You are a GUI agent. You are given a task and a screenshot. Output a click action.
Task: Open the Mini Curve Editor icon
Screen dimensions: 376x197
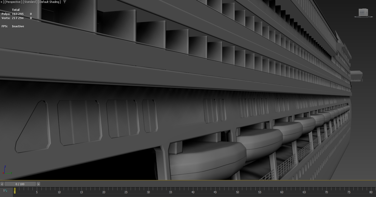pyautogui.click(x=5, y=191)
